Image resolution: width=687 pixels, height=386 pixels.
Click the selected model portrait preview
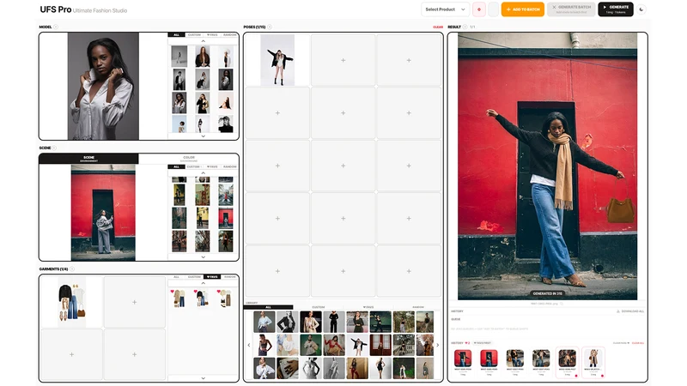point(103,87)
